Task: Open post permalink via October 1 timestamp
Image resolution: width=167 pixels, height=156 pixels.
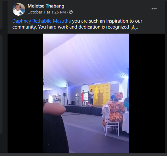Action: point(47,12)
